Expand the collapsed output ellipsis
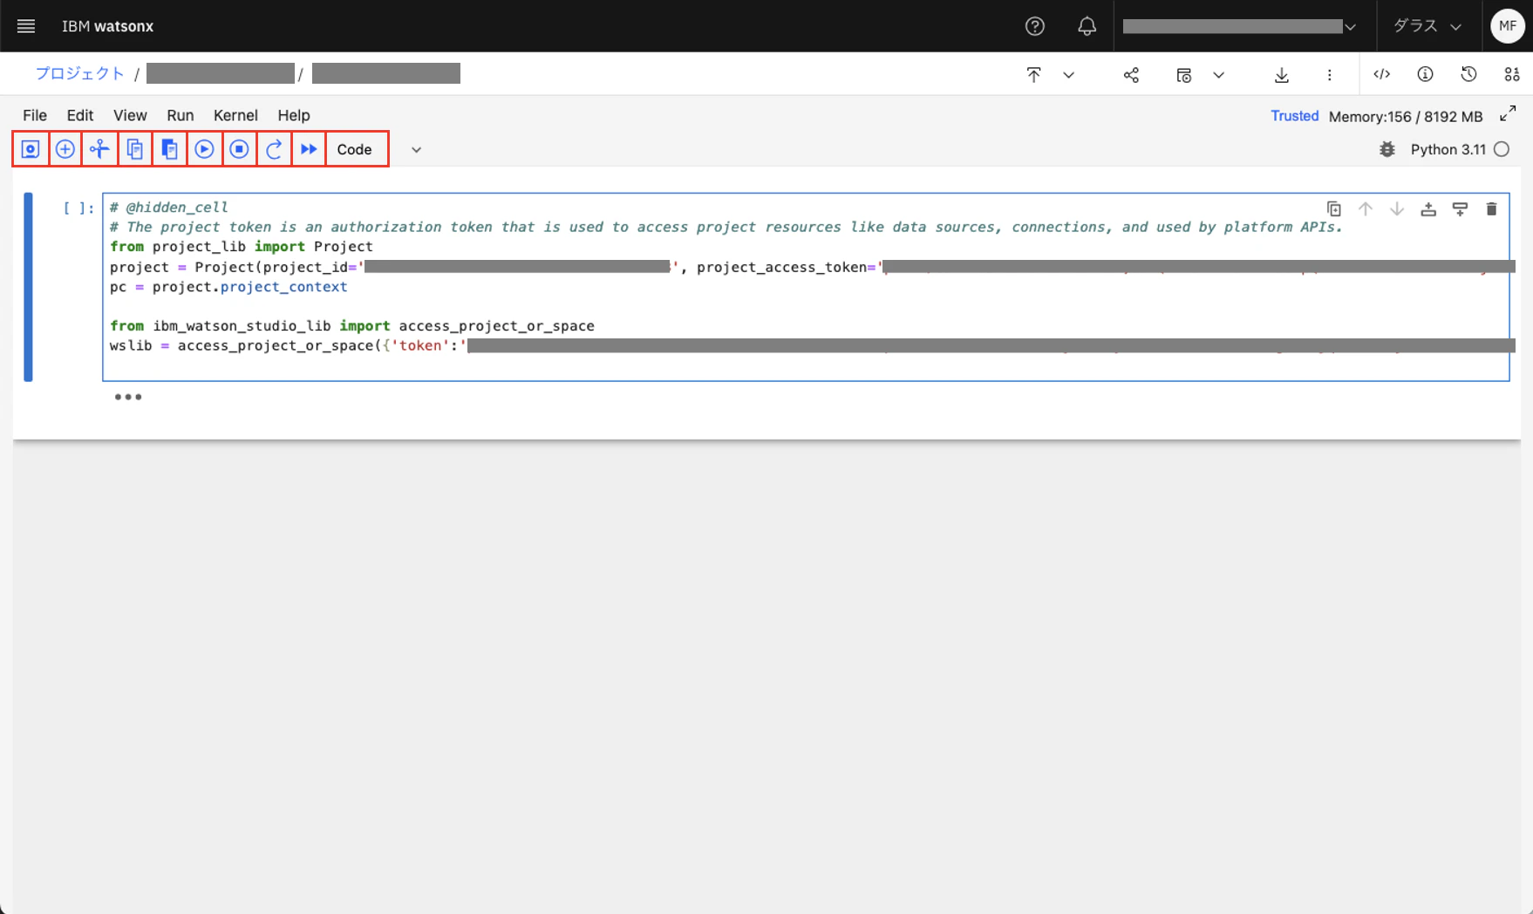 [128, 397]
